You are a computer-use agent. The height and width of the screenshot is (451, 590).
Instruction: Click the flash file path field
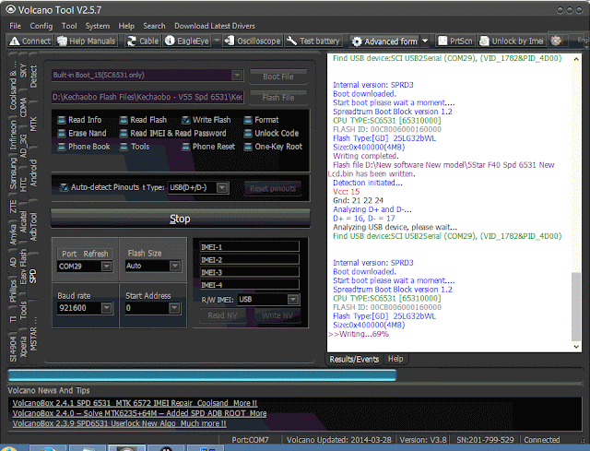coord(147,97)
